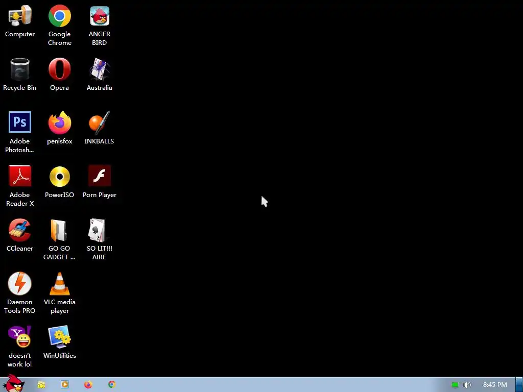This screenshot has height=392, width=523.
Task: Select the WinUtilities desktop icon
Action: point(59,342)
